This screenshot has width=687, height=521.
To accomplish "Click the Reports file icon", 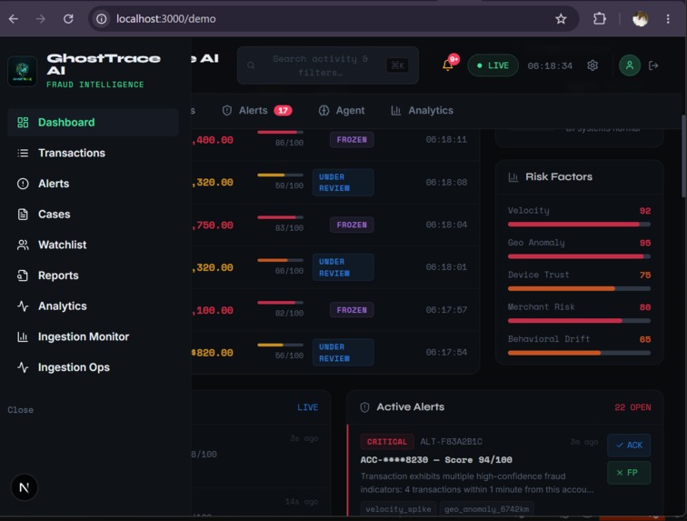I will pos(23,276).
